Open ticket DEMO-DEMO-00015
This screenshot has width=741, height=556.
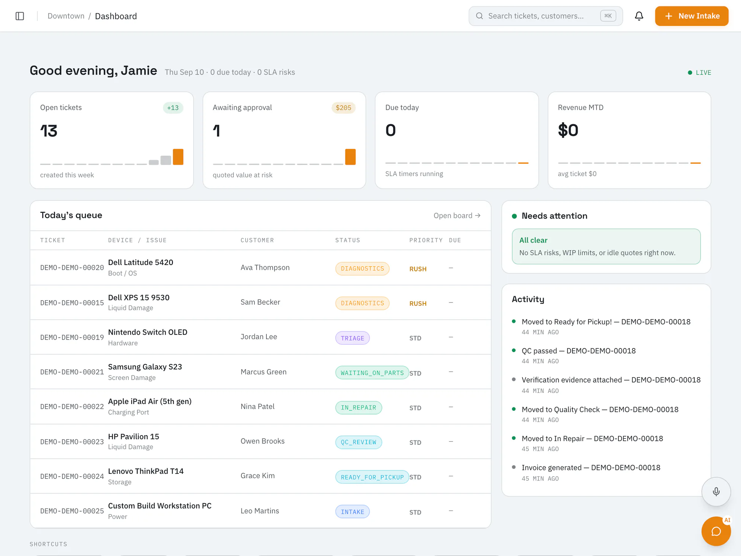pos(72,303)
